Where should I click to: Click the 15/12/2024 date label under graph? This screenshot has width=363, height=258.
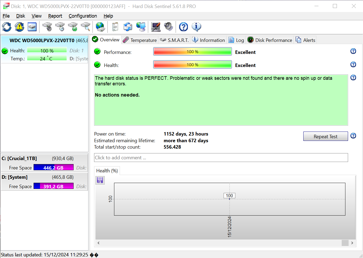point(229,227)
